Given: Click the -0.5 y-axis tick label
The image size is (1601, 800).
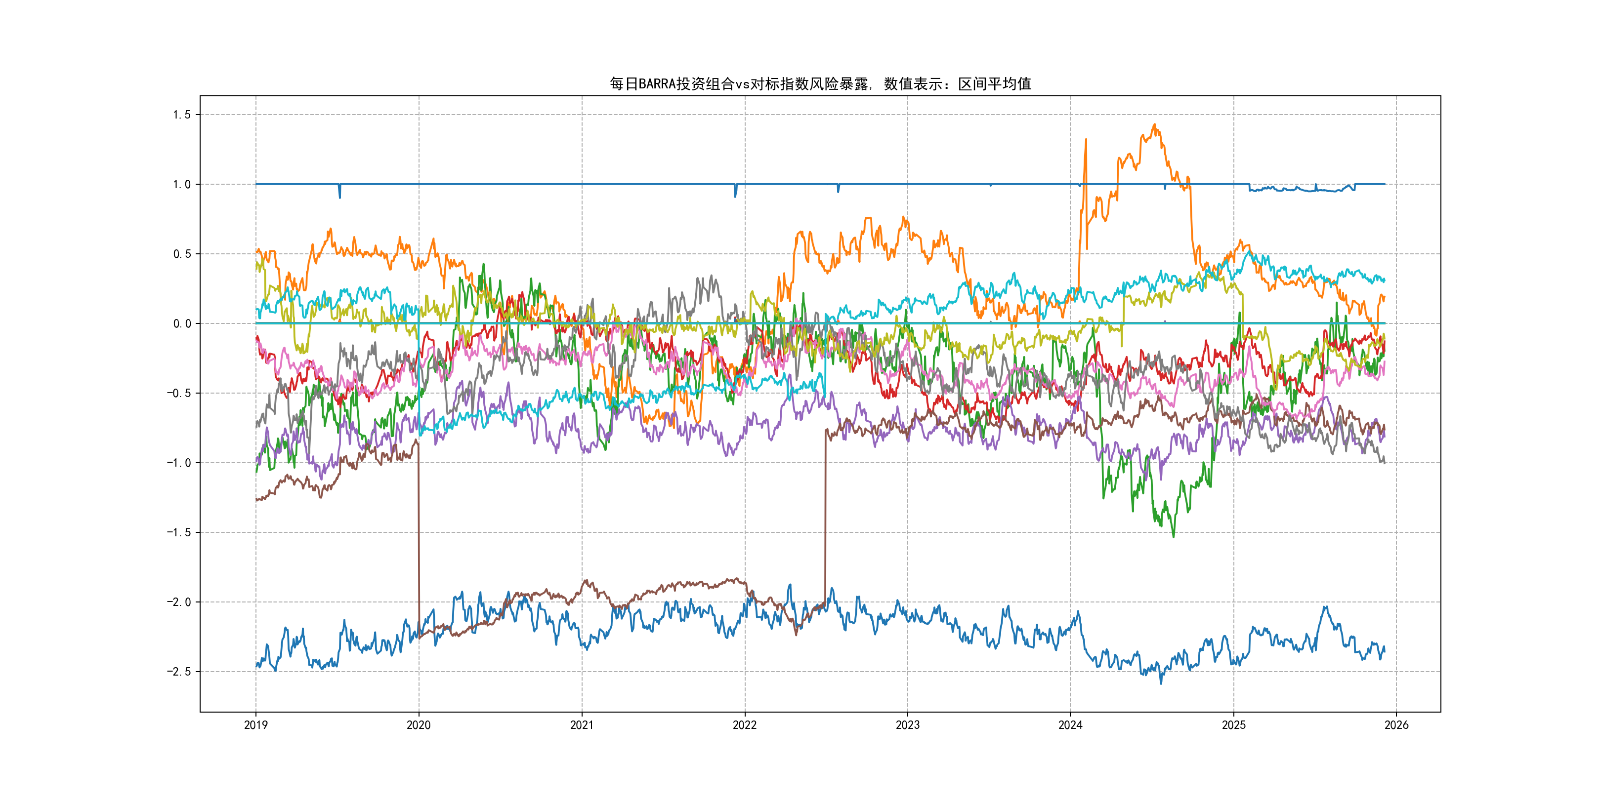Looking at the screenshot, I should click(178, 393).
